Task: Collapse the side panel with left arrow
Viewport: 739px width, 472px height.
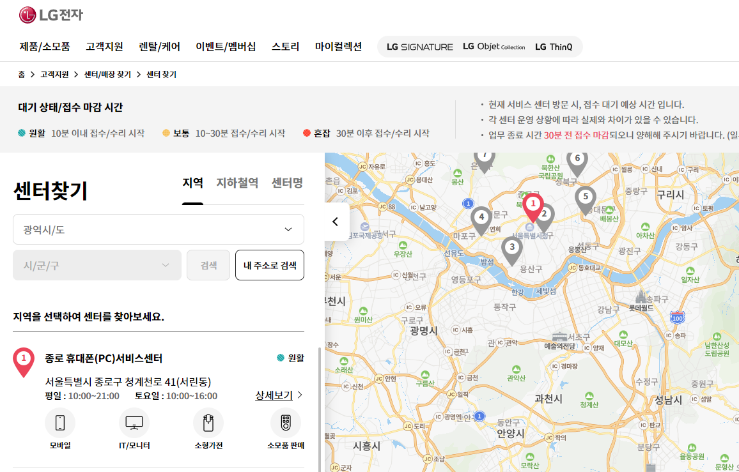Action: click(336, 222)
